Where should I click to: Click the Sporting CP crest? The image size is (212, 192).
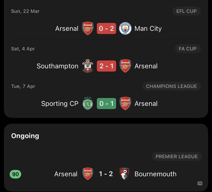pos(88,103)
